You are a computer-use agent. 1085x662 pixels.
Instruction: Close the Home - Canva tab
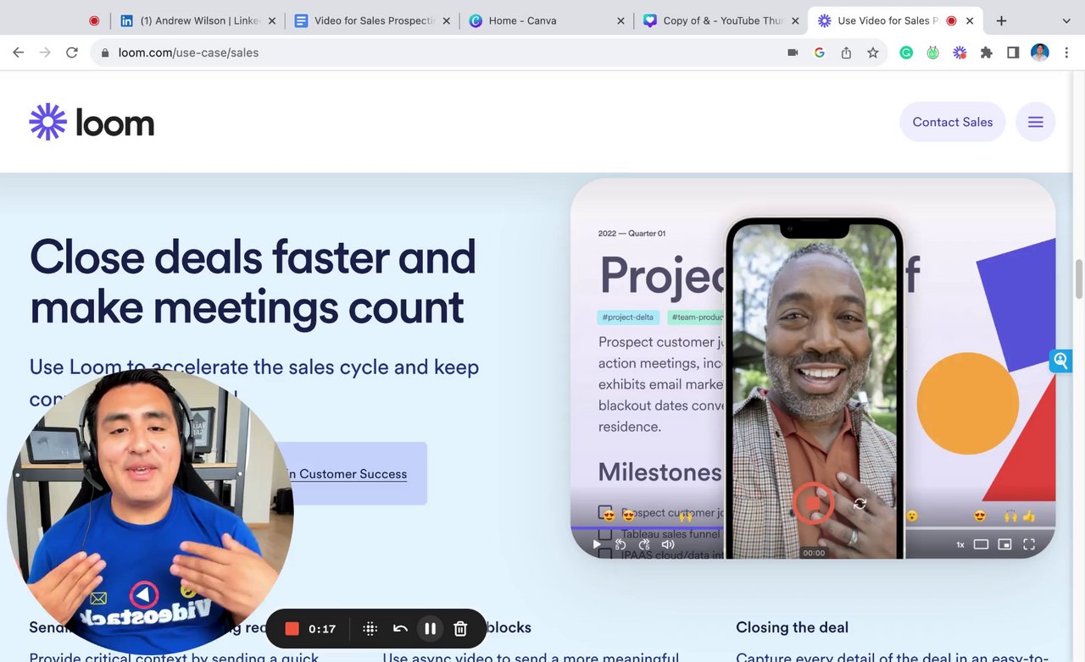(620, 20)
